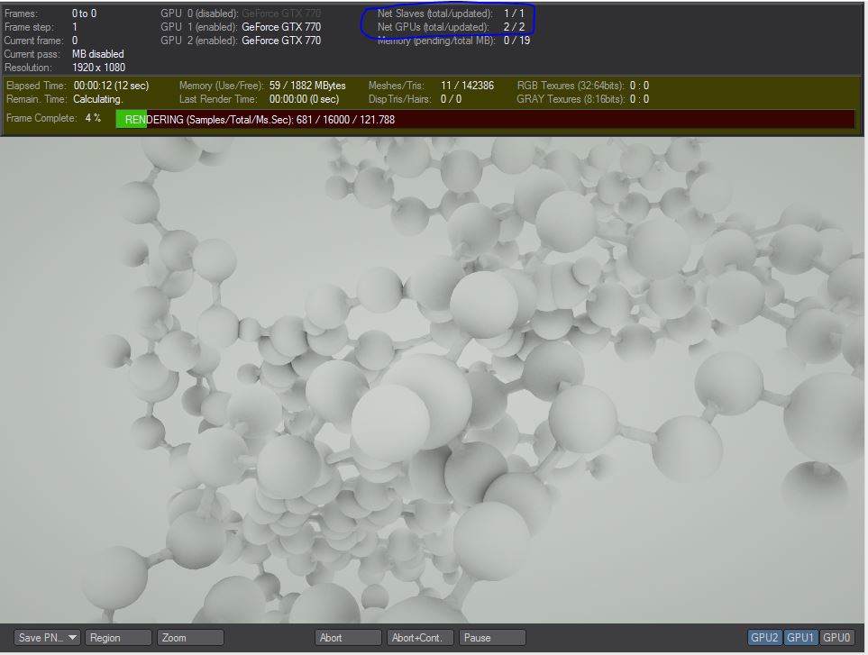Click the GPU 1 (enabled) GeForce GTX 770 entry

point(241,26)
